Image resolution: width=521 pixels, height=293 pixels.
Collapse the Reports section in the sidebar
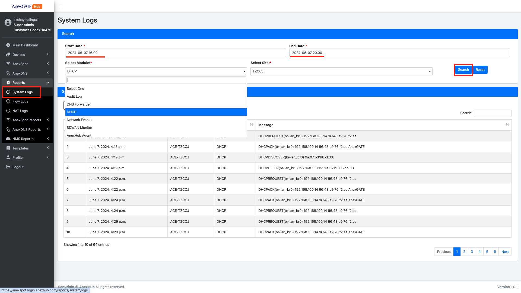[x=48, y=82]
